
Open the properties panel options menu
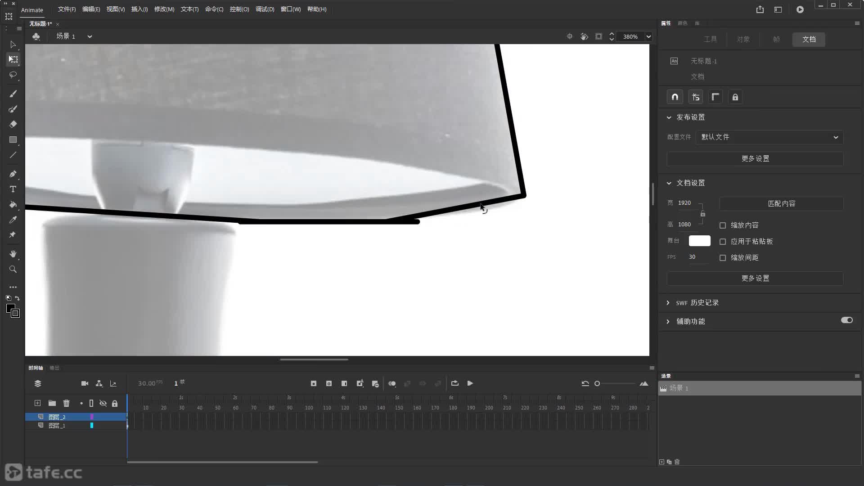pyautogui.click(x=857, y=23)
